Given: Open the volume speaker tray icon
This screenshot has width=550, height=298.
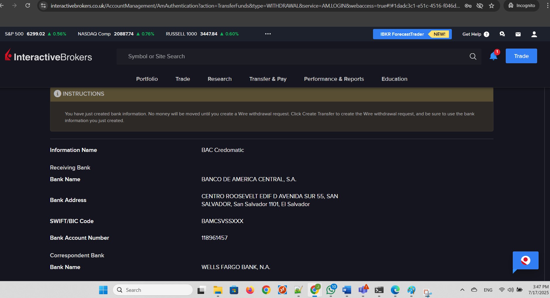Looking at the screenshot, I should tap(510, 290).
